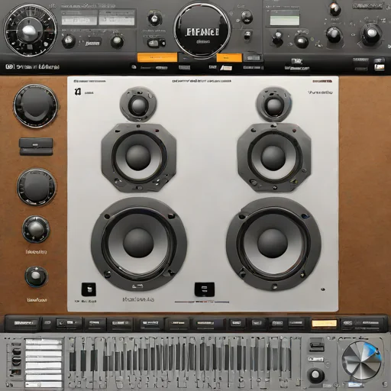
Task: Click the pointer knob under the green display
Action: [277, 37]
